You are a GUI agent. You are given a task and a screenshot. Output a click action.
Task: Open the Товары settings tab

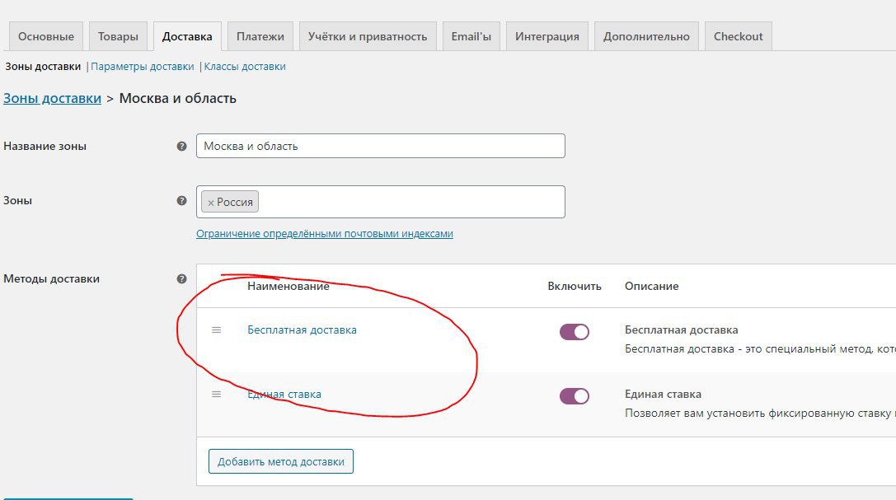[118, 36]
